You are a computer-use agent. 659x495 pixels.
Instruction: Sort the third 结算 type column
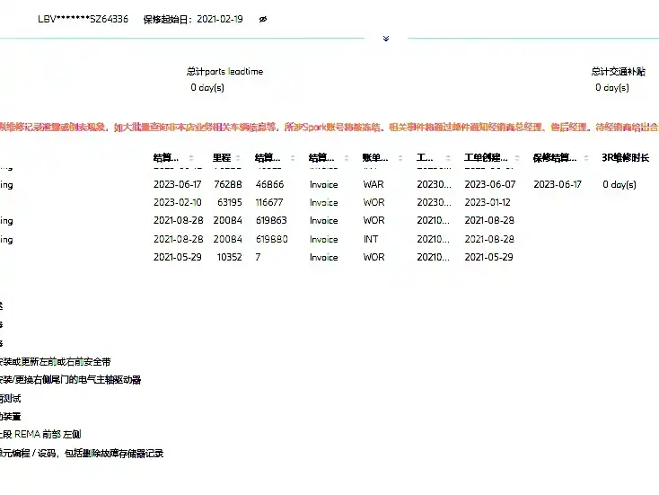tap(347, 158)
